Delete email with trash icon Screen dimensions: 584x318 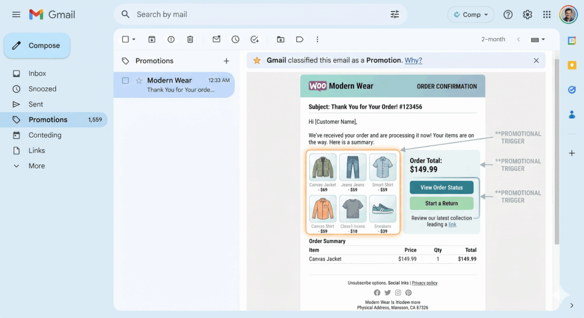(x=190, y=39)
